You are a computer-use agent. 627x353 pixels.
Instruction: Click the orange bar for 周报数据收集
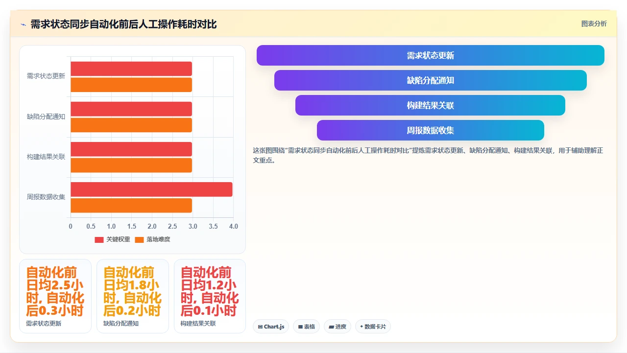(131, 206)
